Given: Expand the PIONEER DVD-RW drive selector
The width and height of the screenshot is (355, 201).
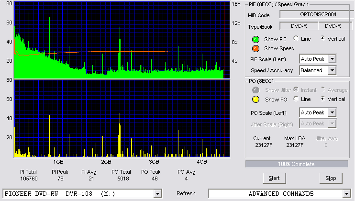Looking at the screenshot, I should [x=157, y=194].
